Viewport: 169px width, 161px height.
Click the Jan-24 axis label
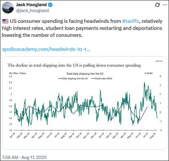(12, 135)
